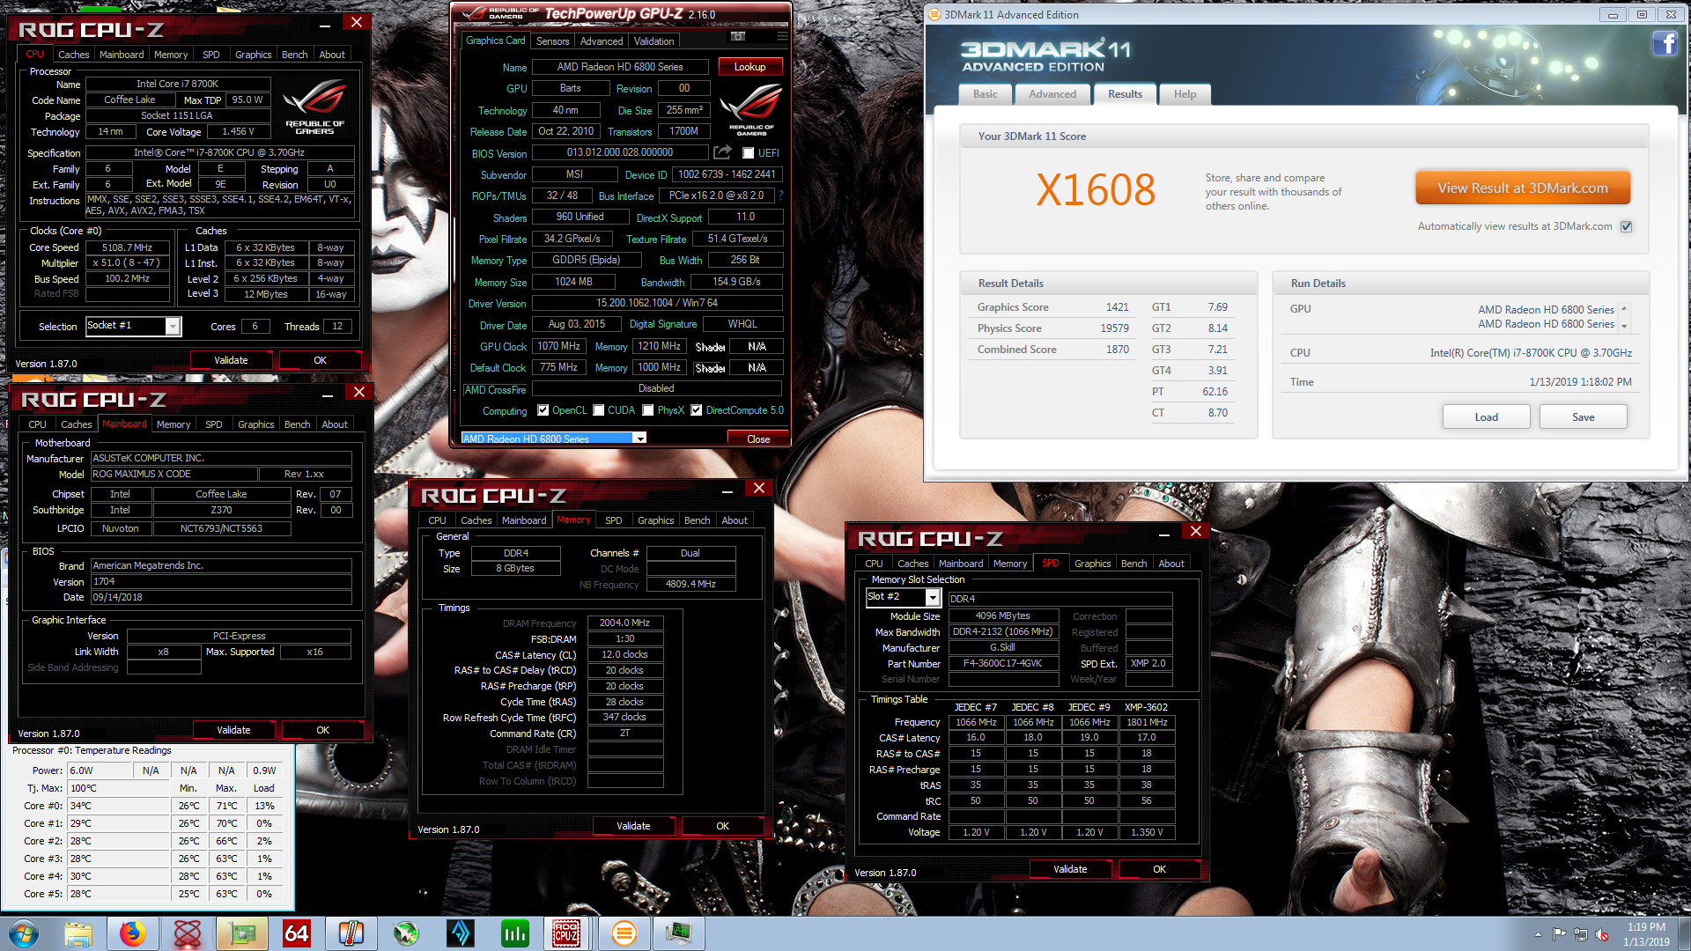Viewport: 1691px width, 951px height.
Task: Minimize the ROG CPU-Z SPD window
Action: (1164, 533)
